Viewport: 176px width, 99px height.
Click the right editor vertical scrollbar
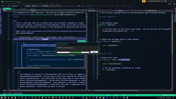click(x=172, y=51)
